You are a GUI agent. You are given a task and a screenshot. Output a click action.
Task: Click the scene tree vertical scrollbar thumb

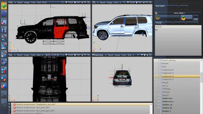click(201, 77)
